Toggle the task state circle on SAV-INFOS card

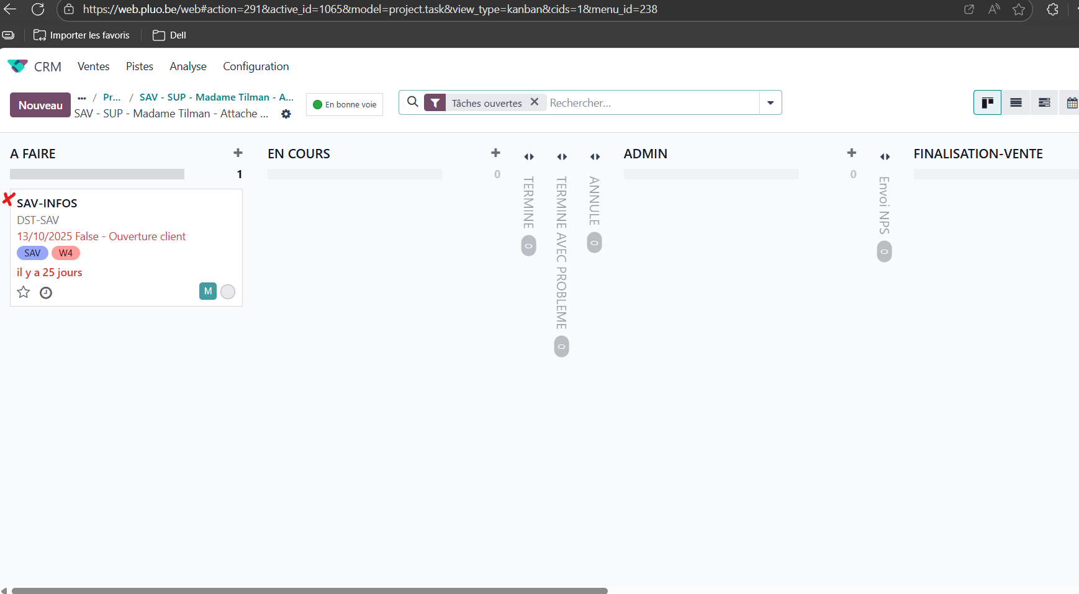coord(228,292)
